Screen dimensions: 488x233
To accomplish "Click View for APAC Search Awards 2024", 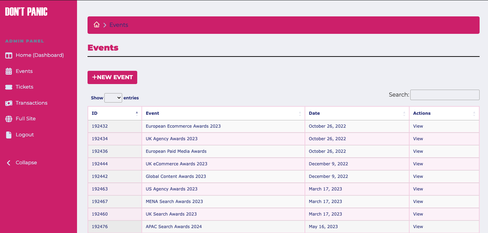I will [x=418, y=226].
